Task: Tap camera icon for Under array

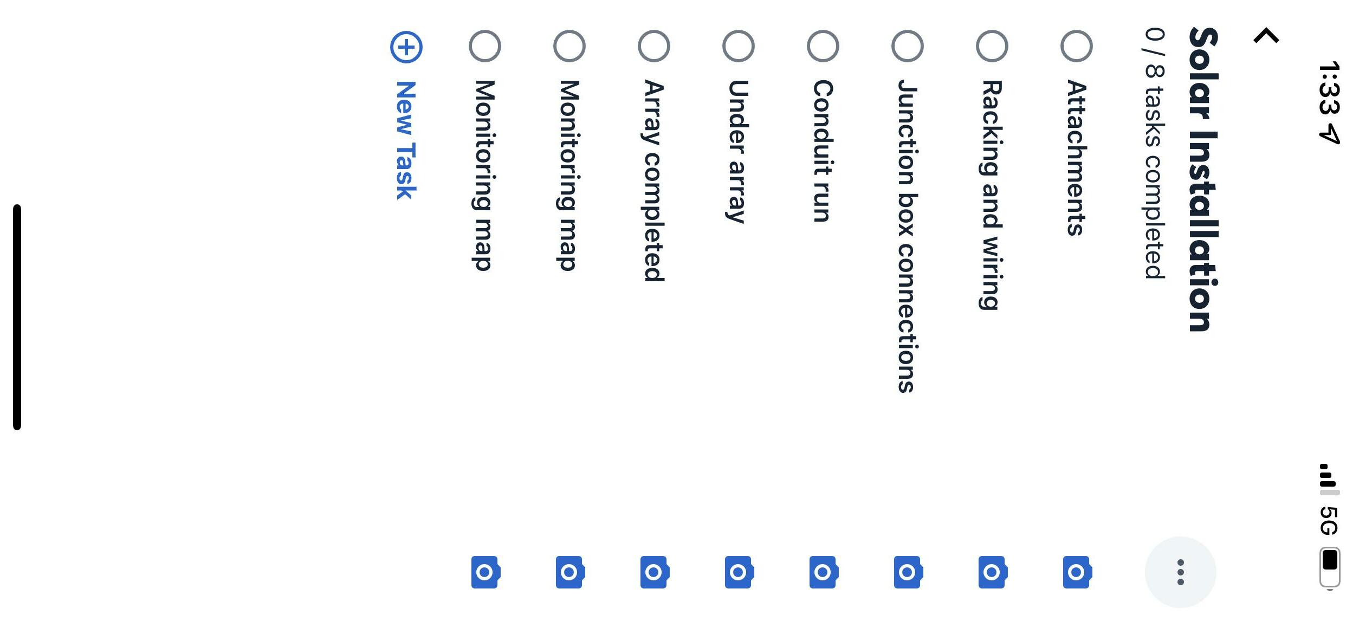Action: click(739, 572)
